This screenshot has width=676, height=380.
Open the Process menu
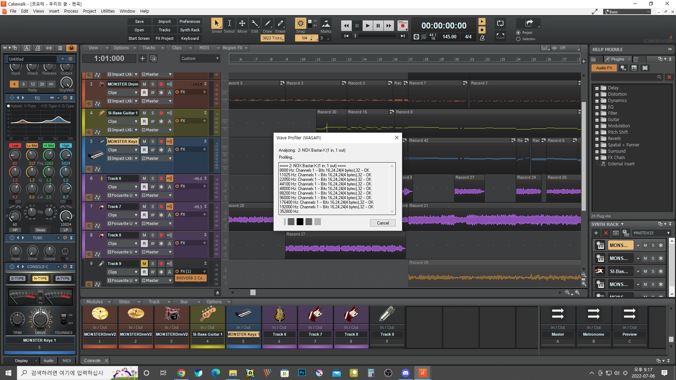(x=71, y=11)
